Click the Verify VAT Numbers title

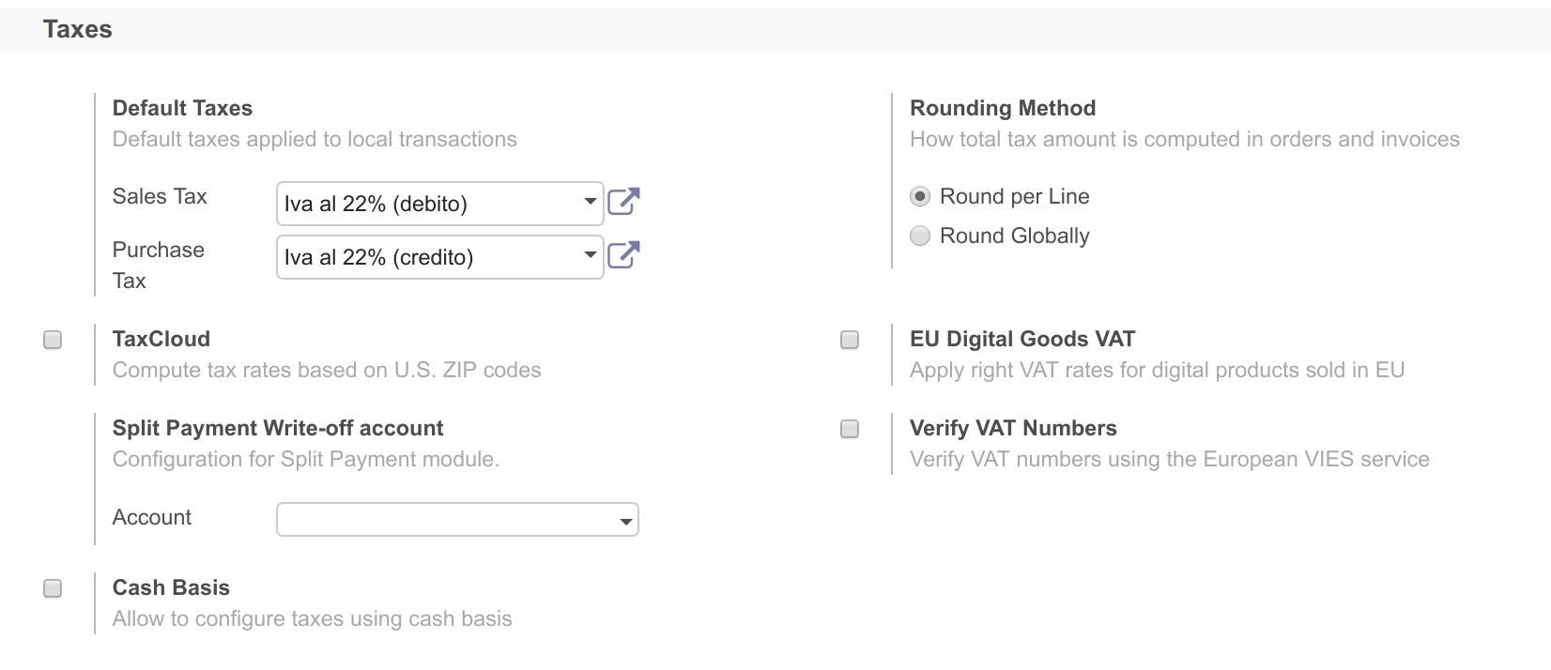(1013, 428)
